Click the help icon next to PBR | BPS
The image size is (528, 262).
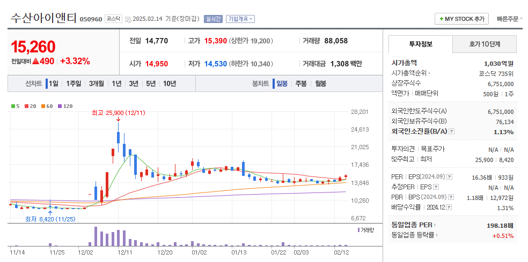pyautogui.click(x=451, y=197)
